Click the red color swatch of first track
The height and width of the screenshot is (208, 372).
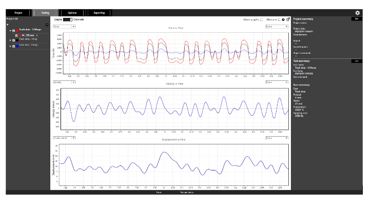tap(18, 30)
